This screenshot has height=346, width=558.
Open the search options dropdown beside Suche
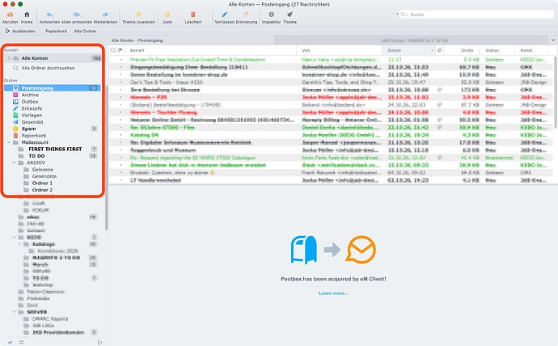click(x=404, y=15)
